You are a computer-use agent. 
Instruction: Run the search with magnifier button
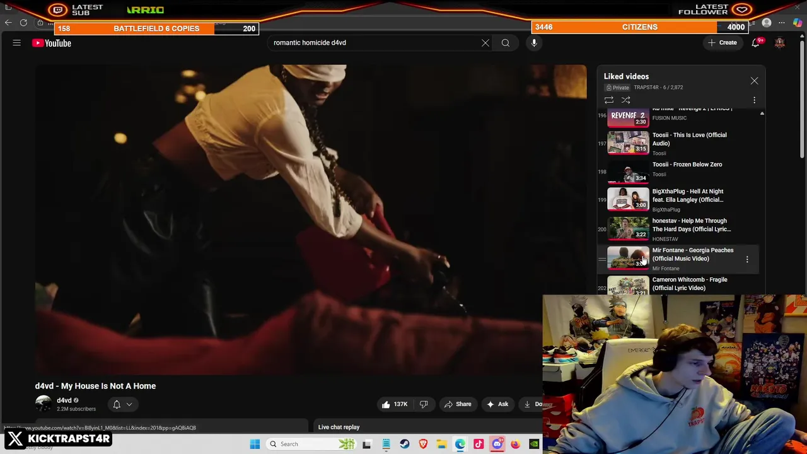click(506, 43)
